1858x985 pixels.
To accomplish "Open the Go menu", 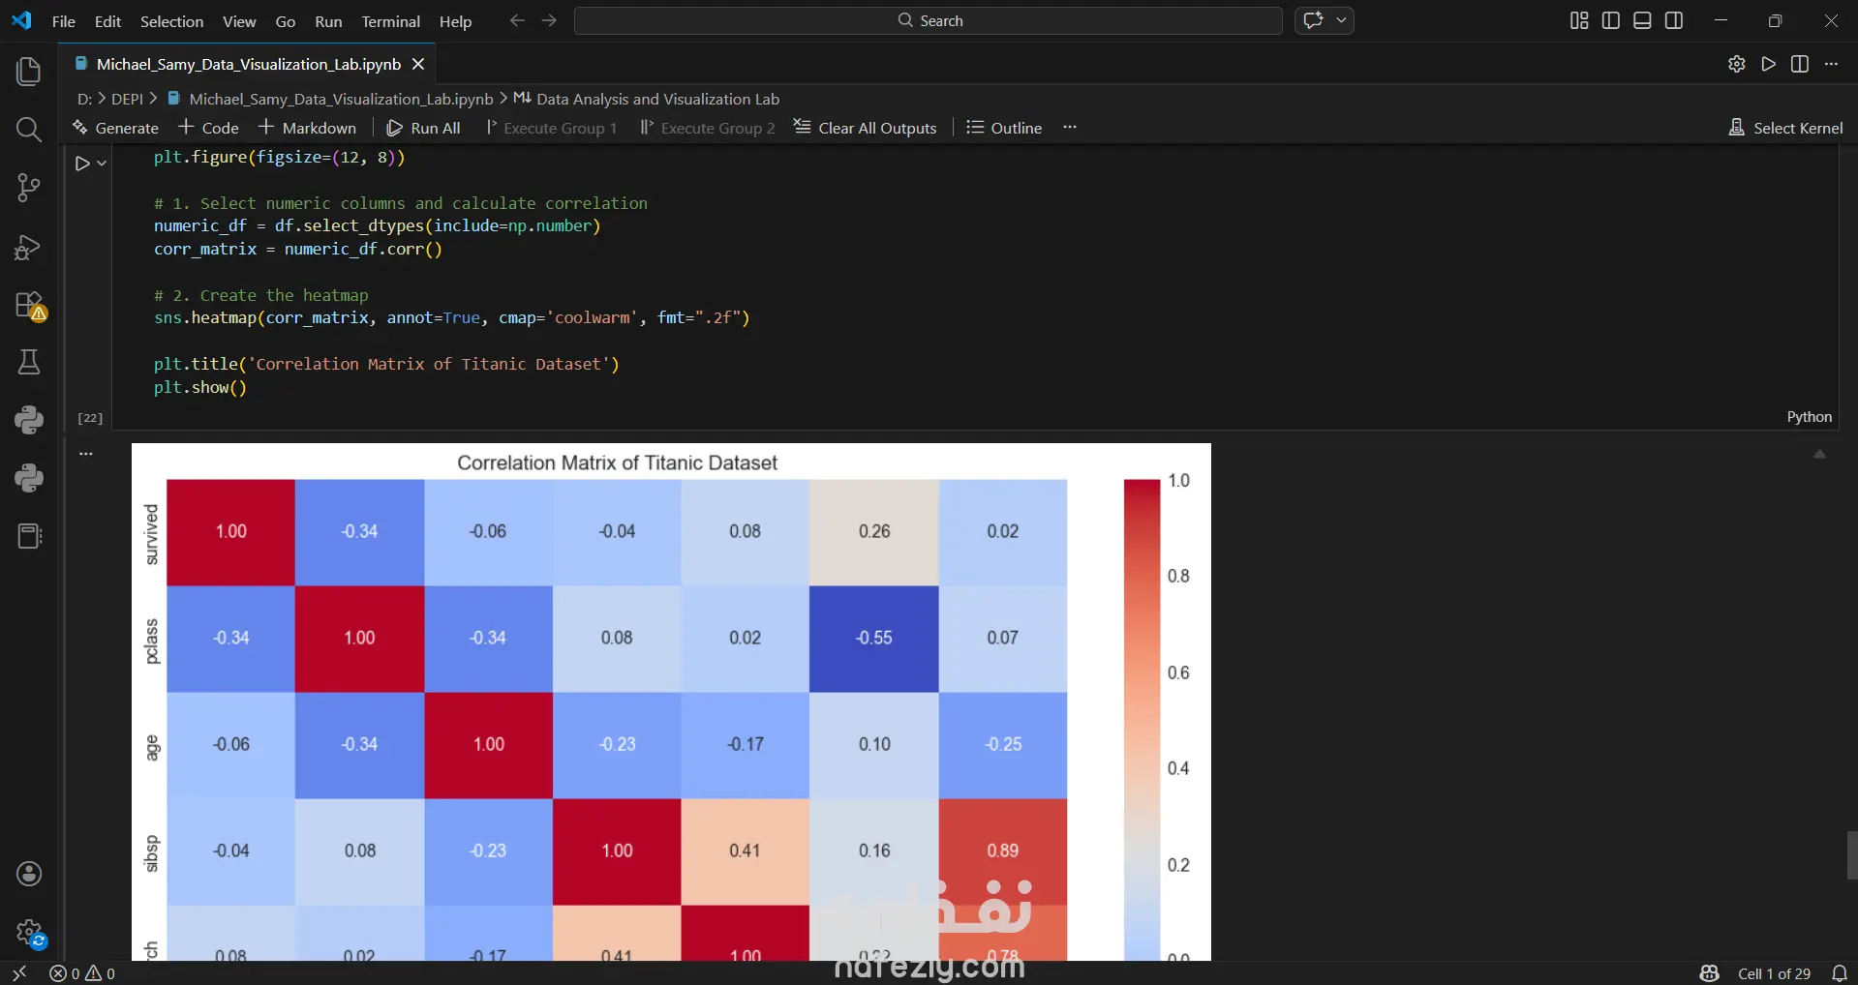I will click(x=286, y=21).
